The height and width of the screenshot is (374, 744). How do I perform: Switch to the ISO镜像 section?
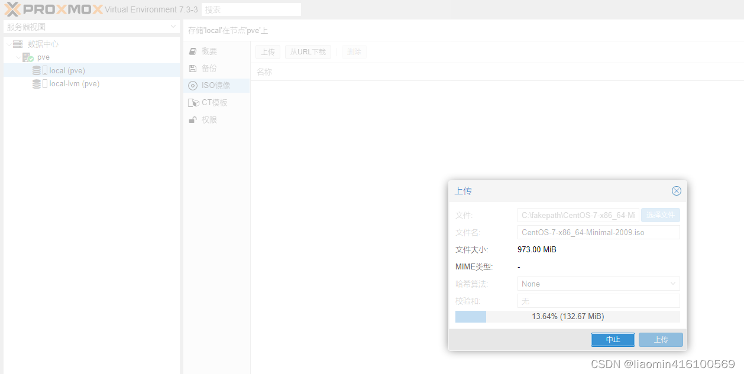213,85
